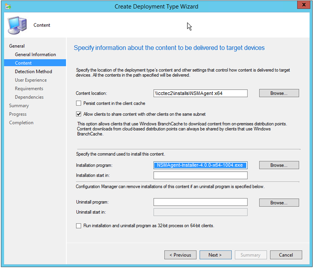The image size is (314, 268).
Task: Close the Create Deployment Type Wizard
Action: click(x=304, y=5)
